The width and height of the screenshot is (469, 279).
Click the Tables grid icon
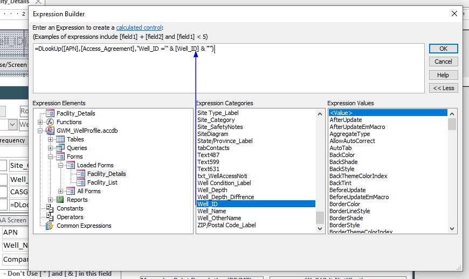pos(60,139)
